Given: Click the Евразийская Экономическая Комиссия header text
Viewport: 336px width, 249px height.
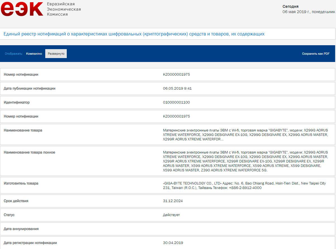Looking at the screenshot, I should tap(64, 9).
